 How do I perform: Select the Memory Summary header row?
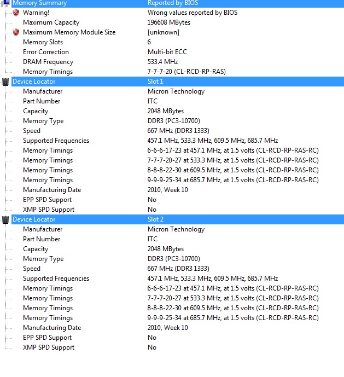tap(178, 3)
